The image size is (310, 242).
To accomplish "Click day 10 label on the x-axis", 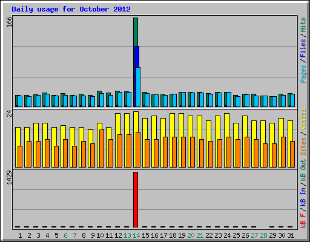I will pos(100,235).
